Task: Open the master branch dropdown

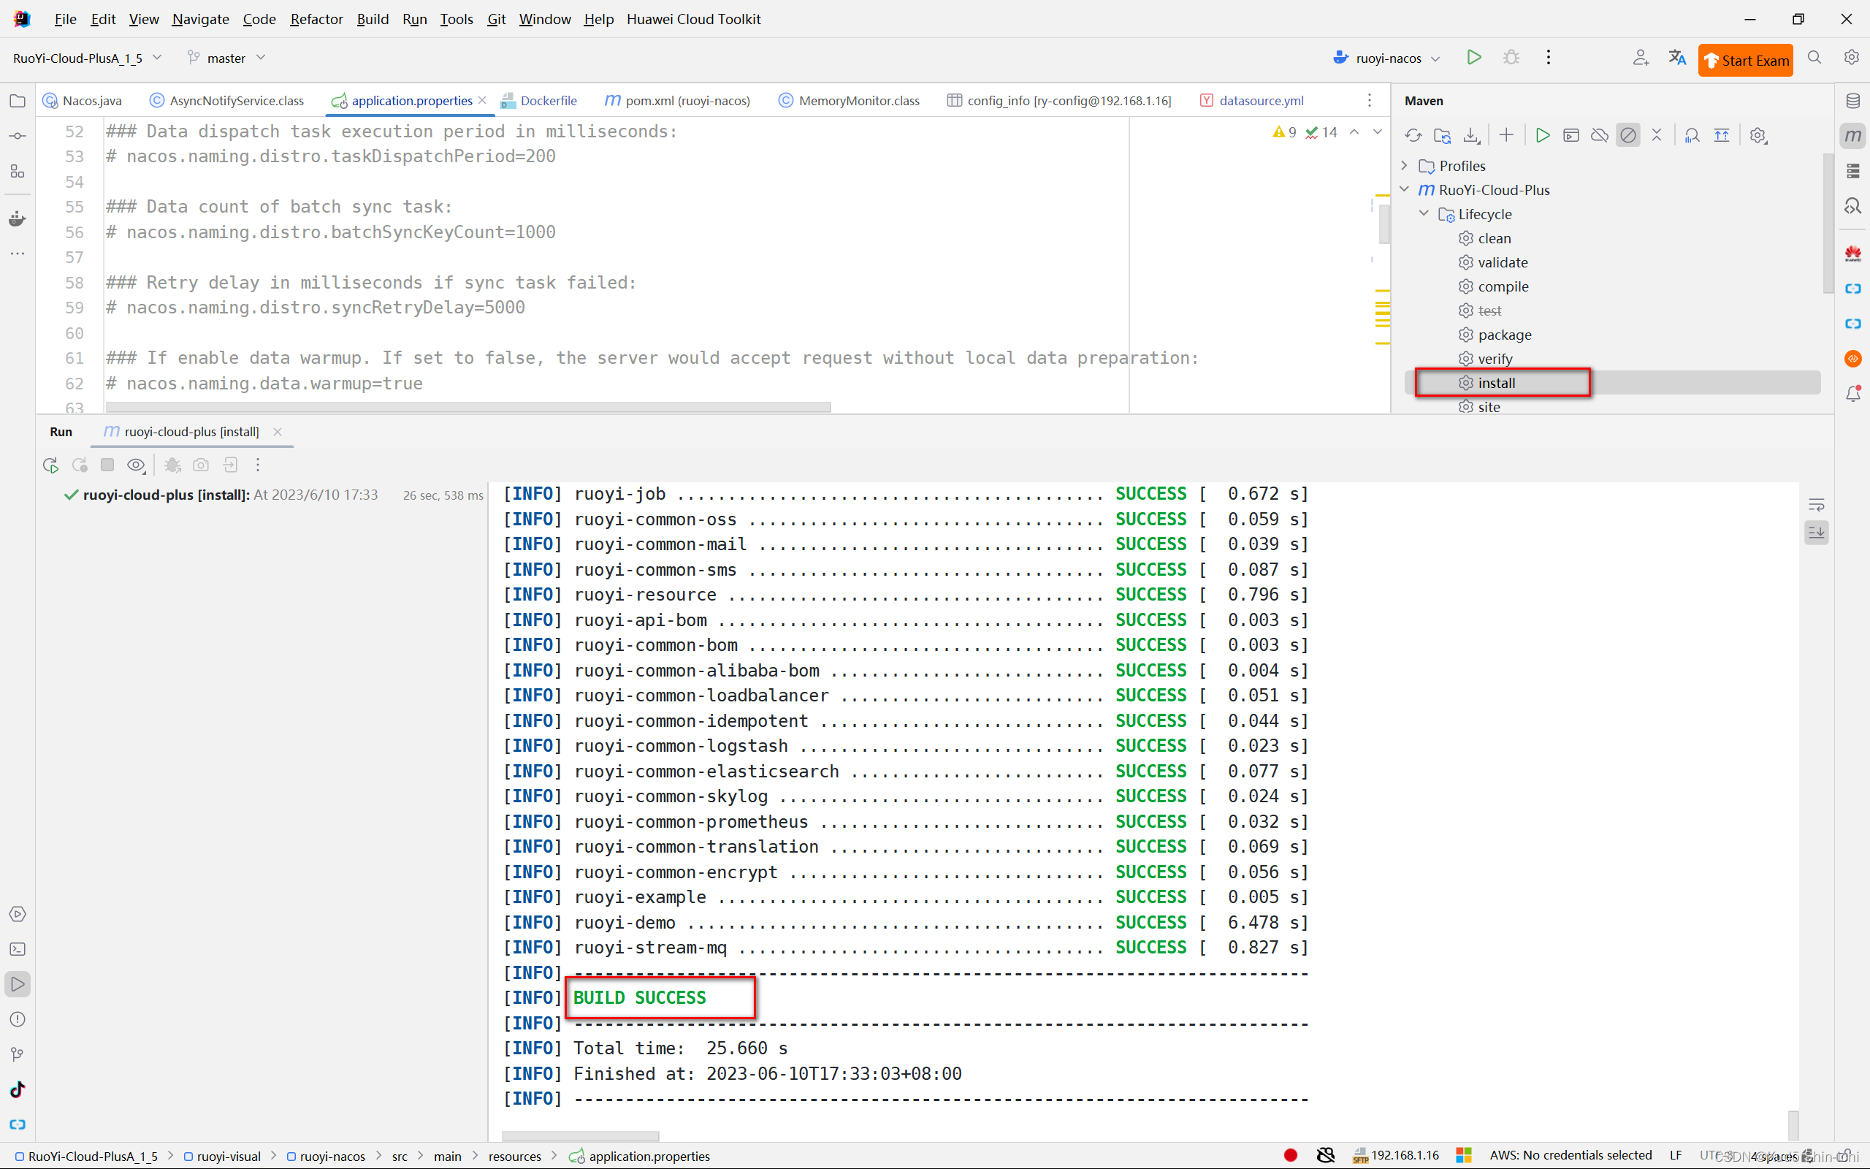Action: 226,58
